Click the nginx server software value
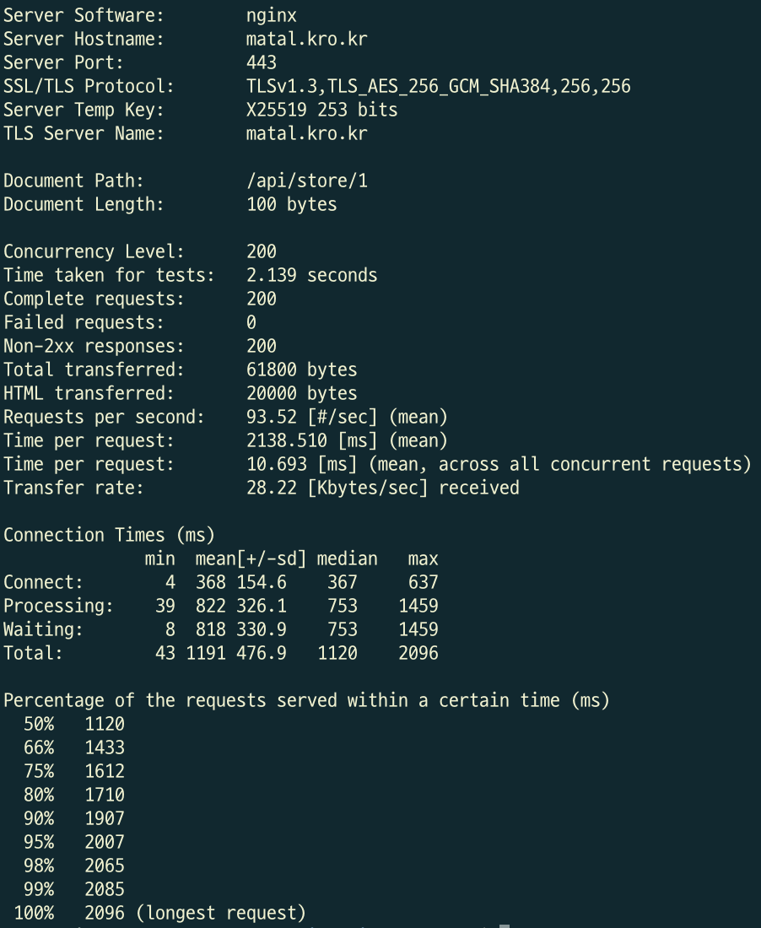The width and height of the screenshot is (761, 928). click(x=272, y=16)
